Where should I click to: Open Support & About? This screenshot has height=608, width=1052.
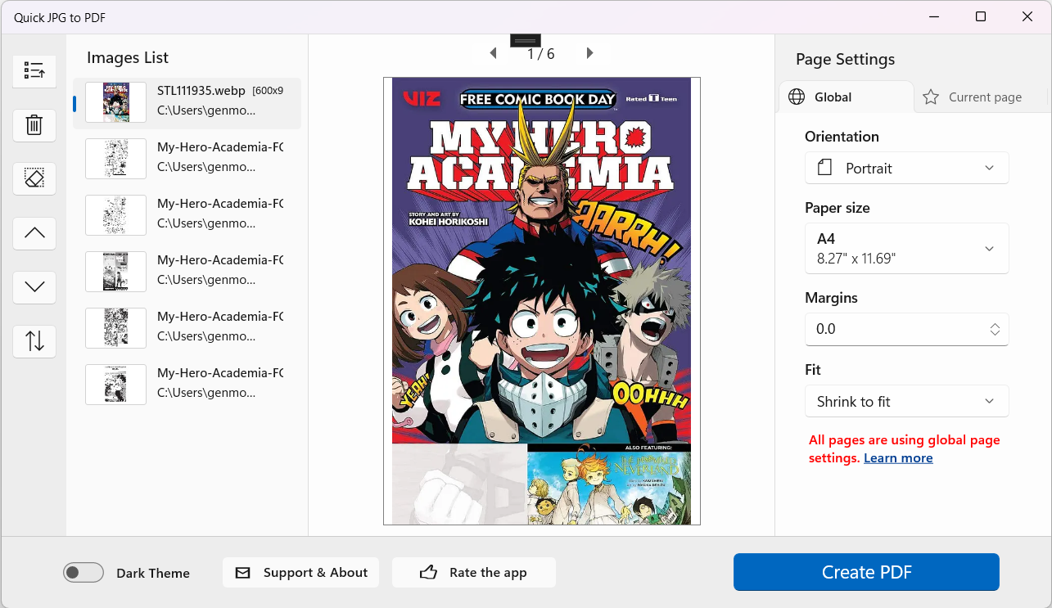300,573
